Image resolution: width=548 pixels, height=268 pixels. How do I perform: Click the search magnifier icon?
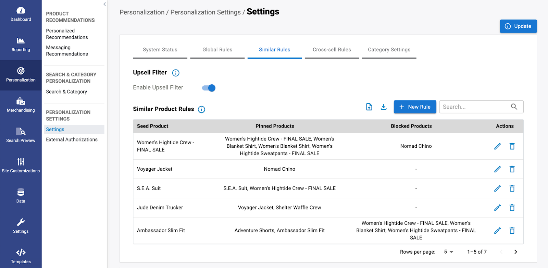pyautogui.click(x=514, y=107)
